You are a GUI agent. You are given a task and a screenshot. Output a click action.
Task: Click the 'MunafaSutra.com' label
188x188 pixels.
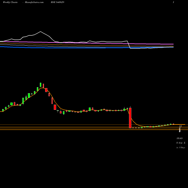pyautogui.click(x=34, y=2)
